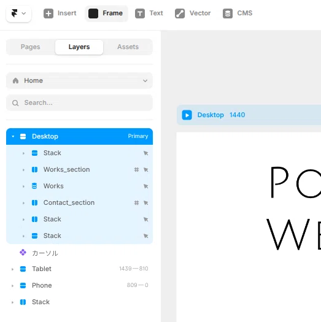Switch to the Pages tab

pyautogui.click(x=31, y=47)
